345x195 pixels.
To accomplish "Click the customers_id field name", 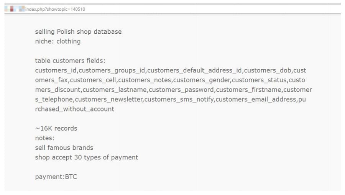I will point(56,70).
